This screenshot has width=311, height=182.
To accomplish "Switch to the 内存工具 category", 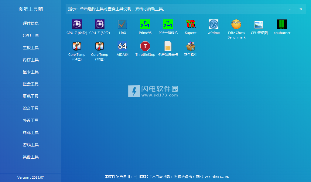I will pyautogui.click(x=31, y=60).
